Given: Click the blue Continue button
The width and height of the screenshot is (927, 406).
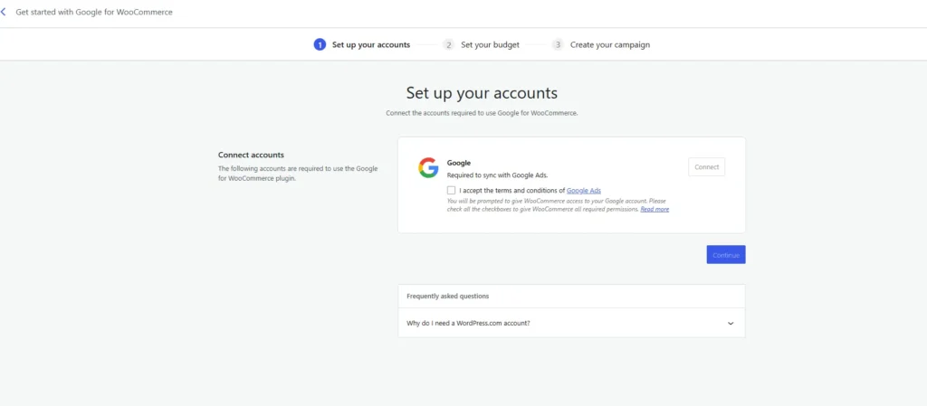Looking at the screenshot, I should [x=726, y=255].
